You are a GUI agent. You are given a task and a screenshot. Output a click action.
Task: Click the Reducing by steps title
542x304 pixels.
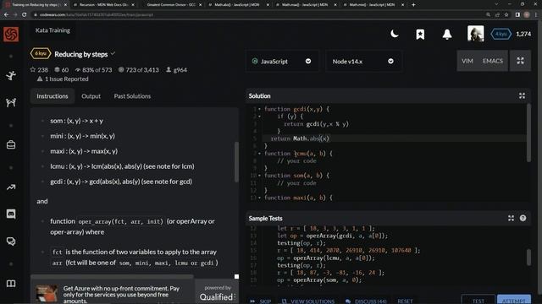click(81, 54)
